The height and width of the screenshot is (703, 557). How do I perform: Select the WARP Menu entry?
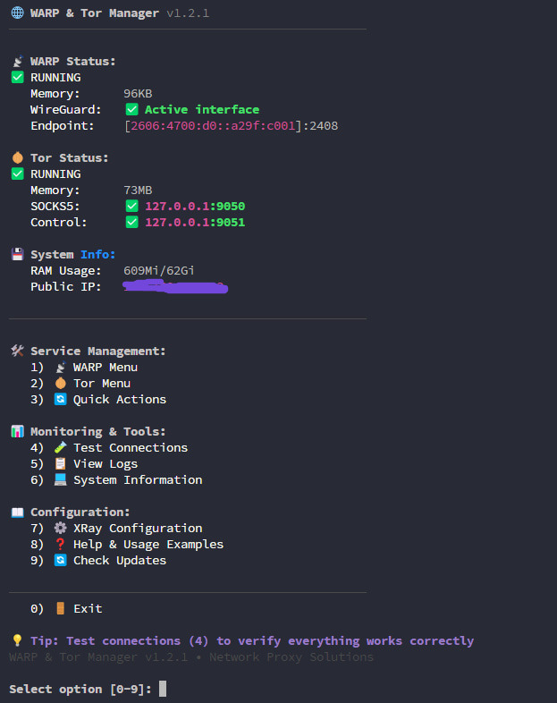pos(105,368)
